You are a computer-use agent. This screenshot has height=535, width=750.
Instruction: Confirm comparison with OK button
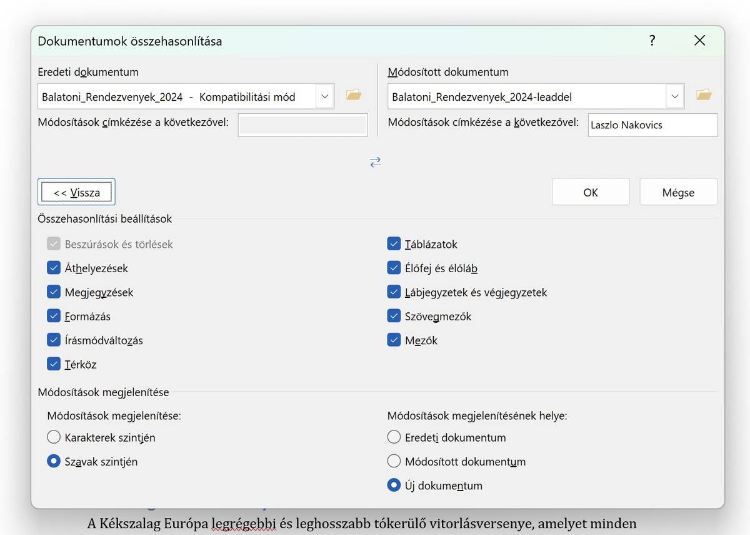(x=591, y=192)
